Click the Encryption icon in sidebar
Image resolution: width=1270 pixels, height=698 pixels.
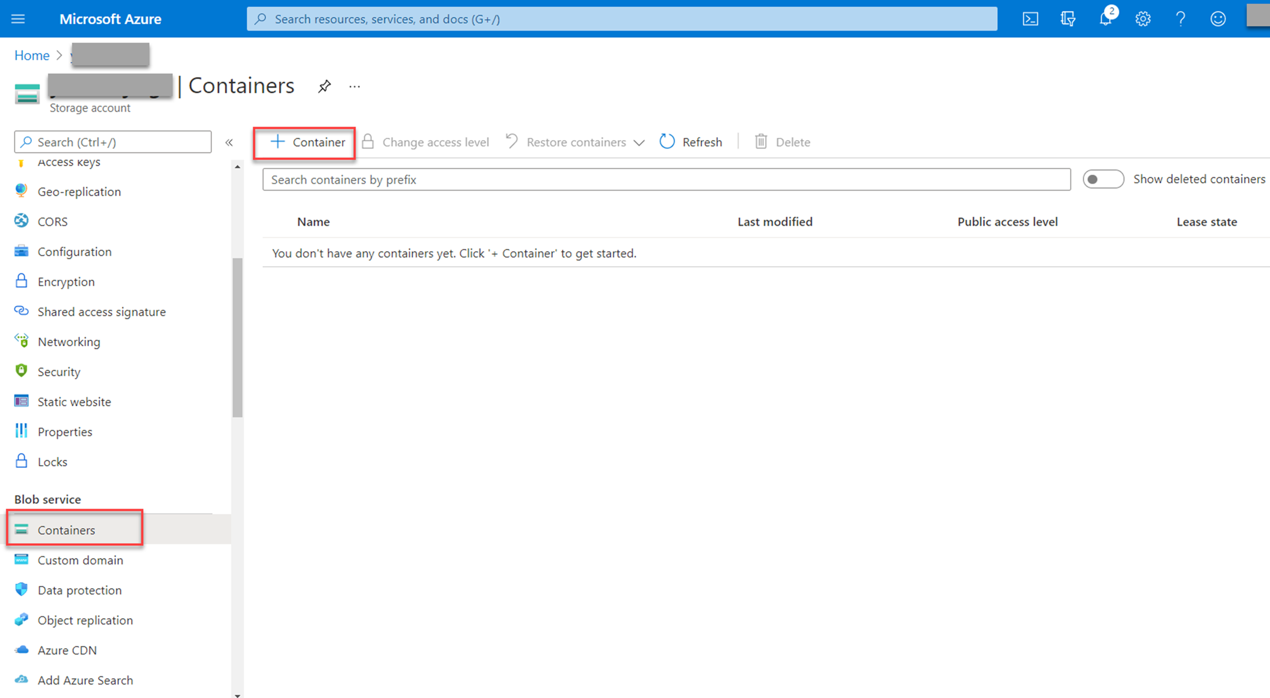pyautogui.click(x=21, y=281)
